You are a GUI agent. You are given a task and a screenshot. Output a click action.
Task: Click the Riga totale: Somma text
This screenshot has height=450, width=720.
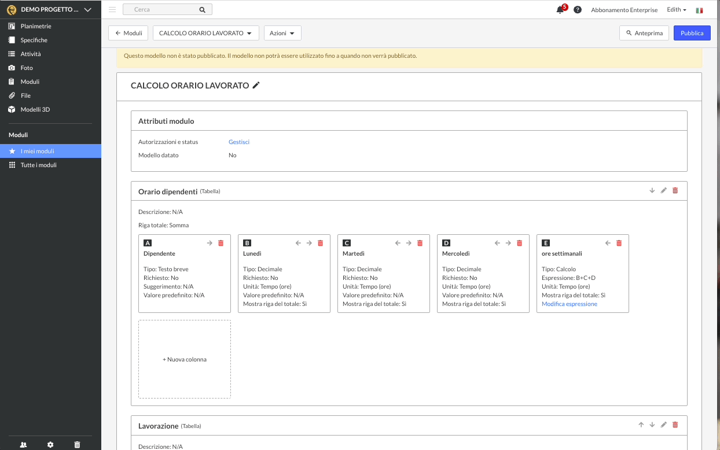[x=164, y=225]
